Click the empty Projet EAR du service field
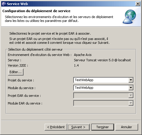Viewport: 142px width, 135px height. point(101,95)
